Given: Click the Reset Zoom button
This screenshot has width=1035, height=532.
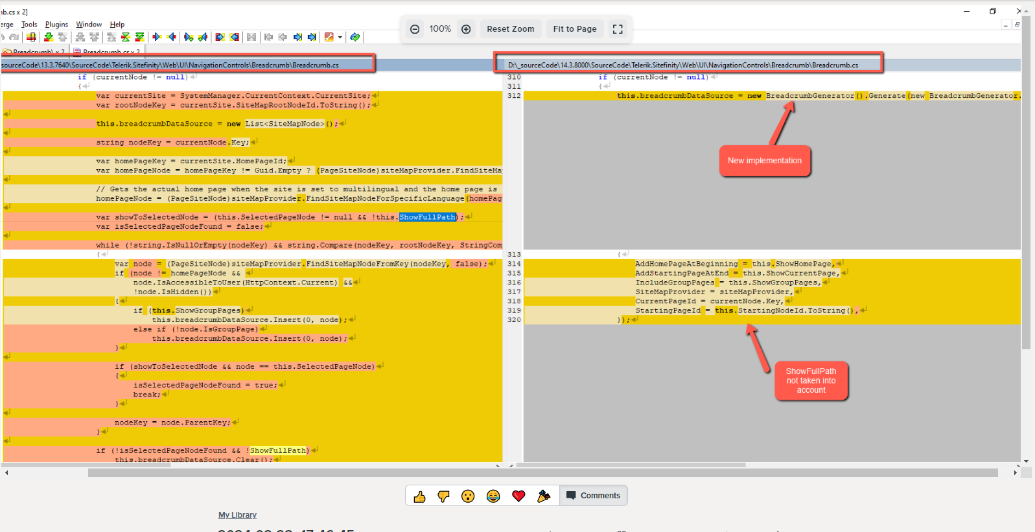Looking at the screenshot, I should pyautogui.click(x=511, y=29).
